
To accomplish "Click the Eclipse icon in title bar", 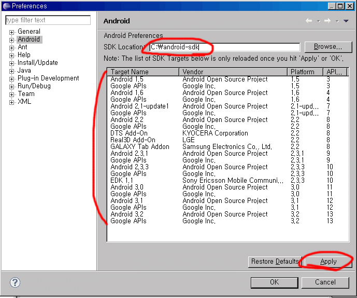I will coord(7,6).
